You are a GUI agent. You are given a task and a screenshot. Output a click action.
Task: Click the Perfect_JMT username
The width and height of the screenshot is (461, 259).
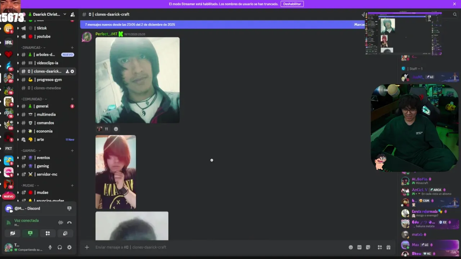(x=106, y=34)
